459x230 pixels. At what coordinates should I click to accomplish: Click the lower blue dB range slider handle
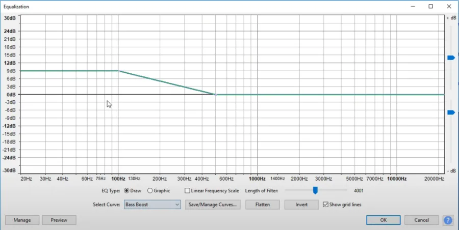(x=451, y=112)
